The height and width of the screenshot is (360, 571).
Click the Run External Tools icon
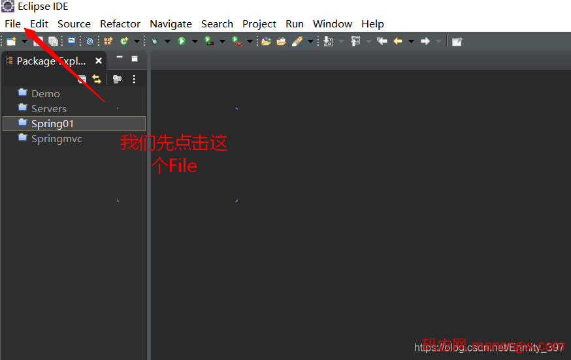click(237, 41)
